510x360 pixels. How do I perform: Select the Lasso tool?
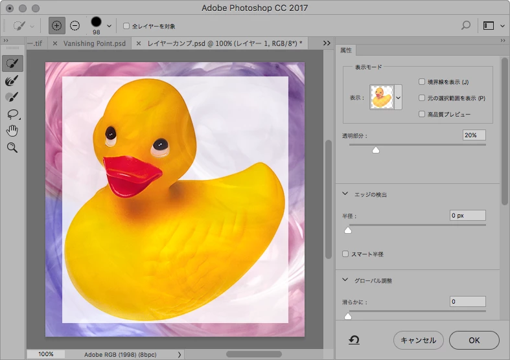coord(12,114)
